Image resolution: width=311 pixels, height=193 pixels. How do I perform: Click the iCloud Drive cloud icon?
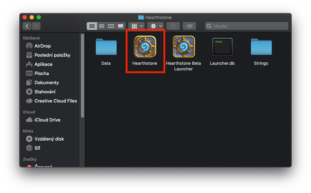coord(29,120)
